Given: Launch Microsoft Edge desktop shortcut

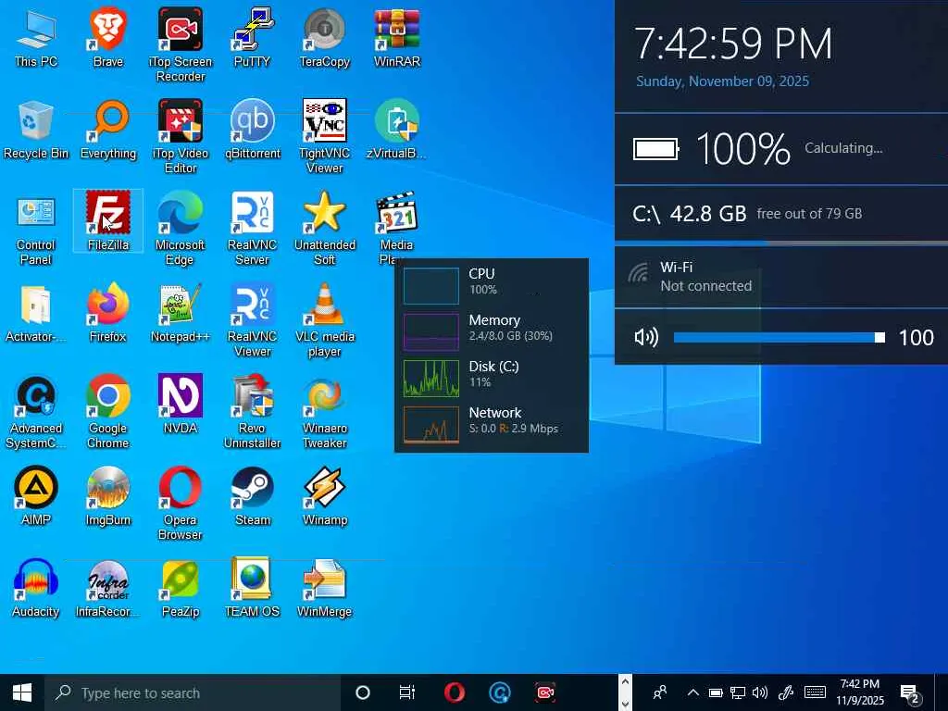Looking at the screenshot, I should [x=181, y=230].
